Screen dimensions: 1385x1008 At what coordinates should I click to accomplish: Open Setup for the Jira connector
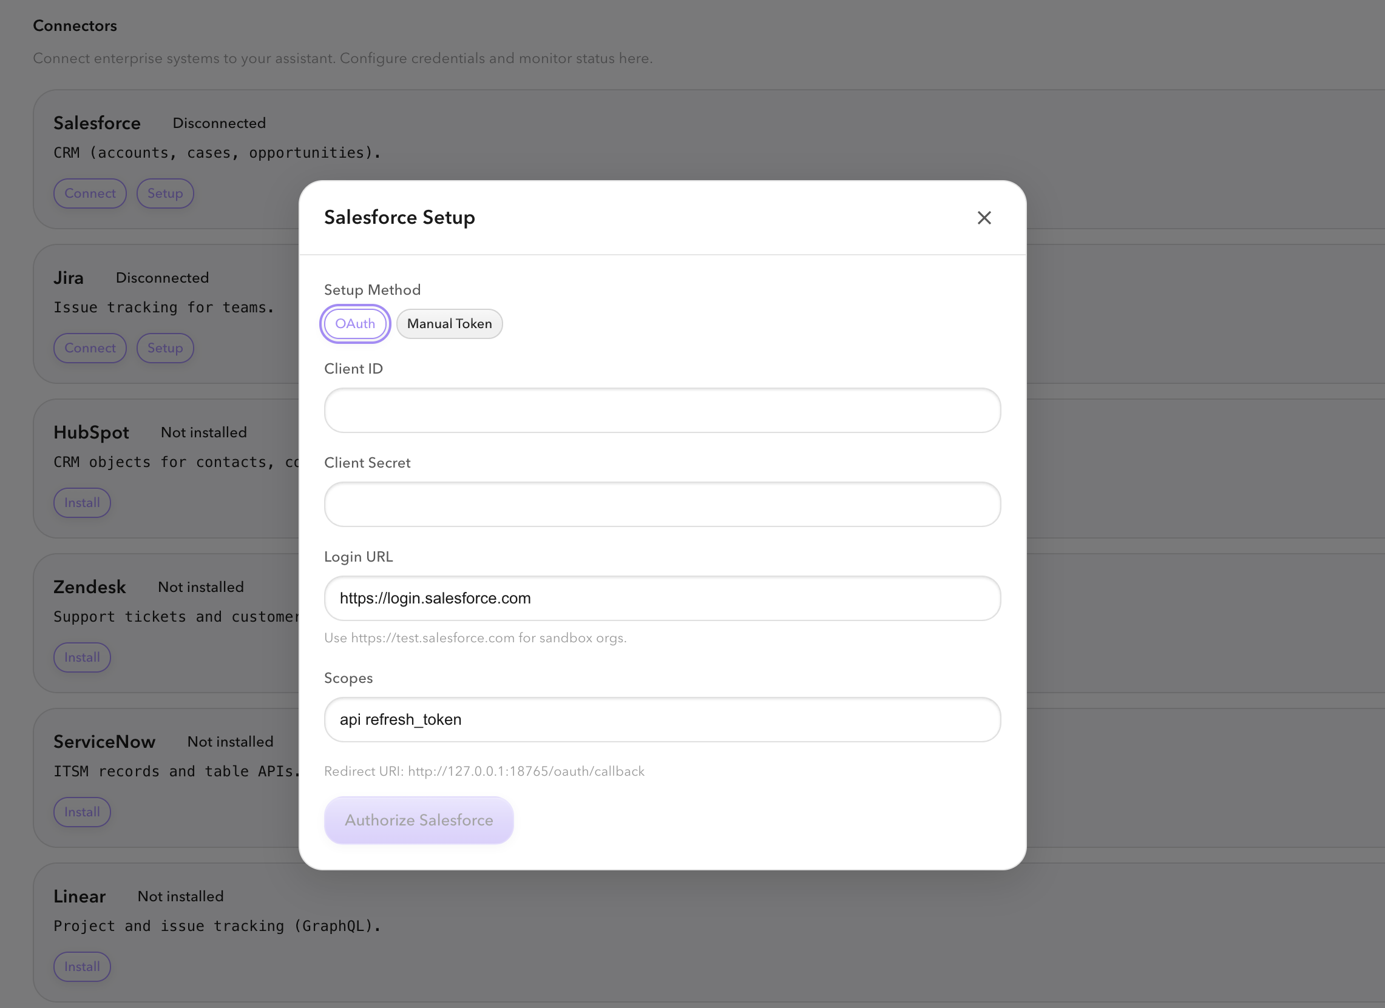click(x=165, y=348)
